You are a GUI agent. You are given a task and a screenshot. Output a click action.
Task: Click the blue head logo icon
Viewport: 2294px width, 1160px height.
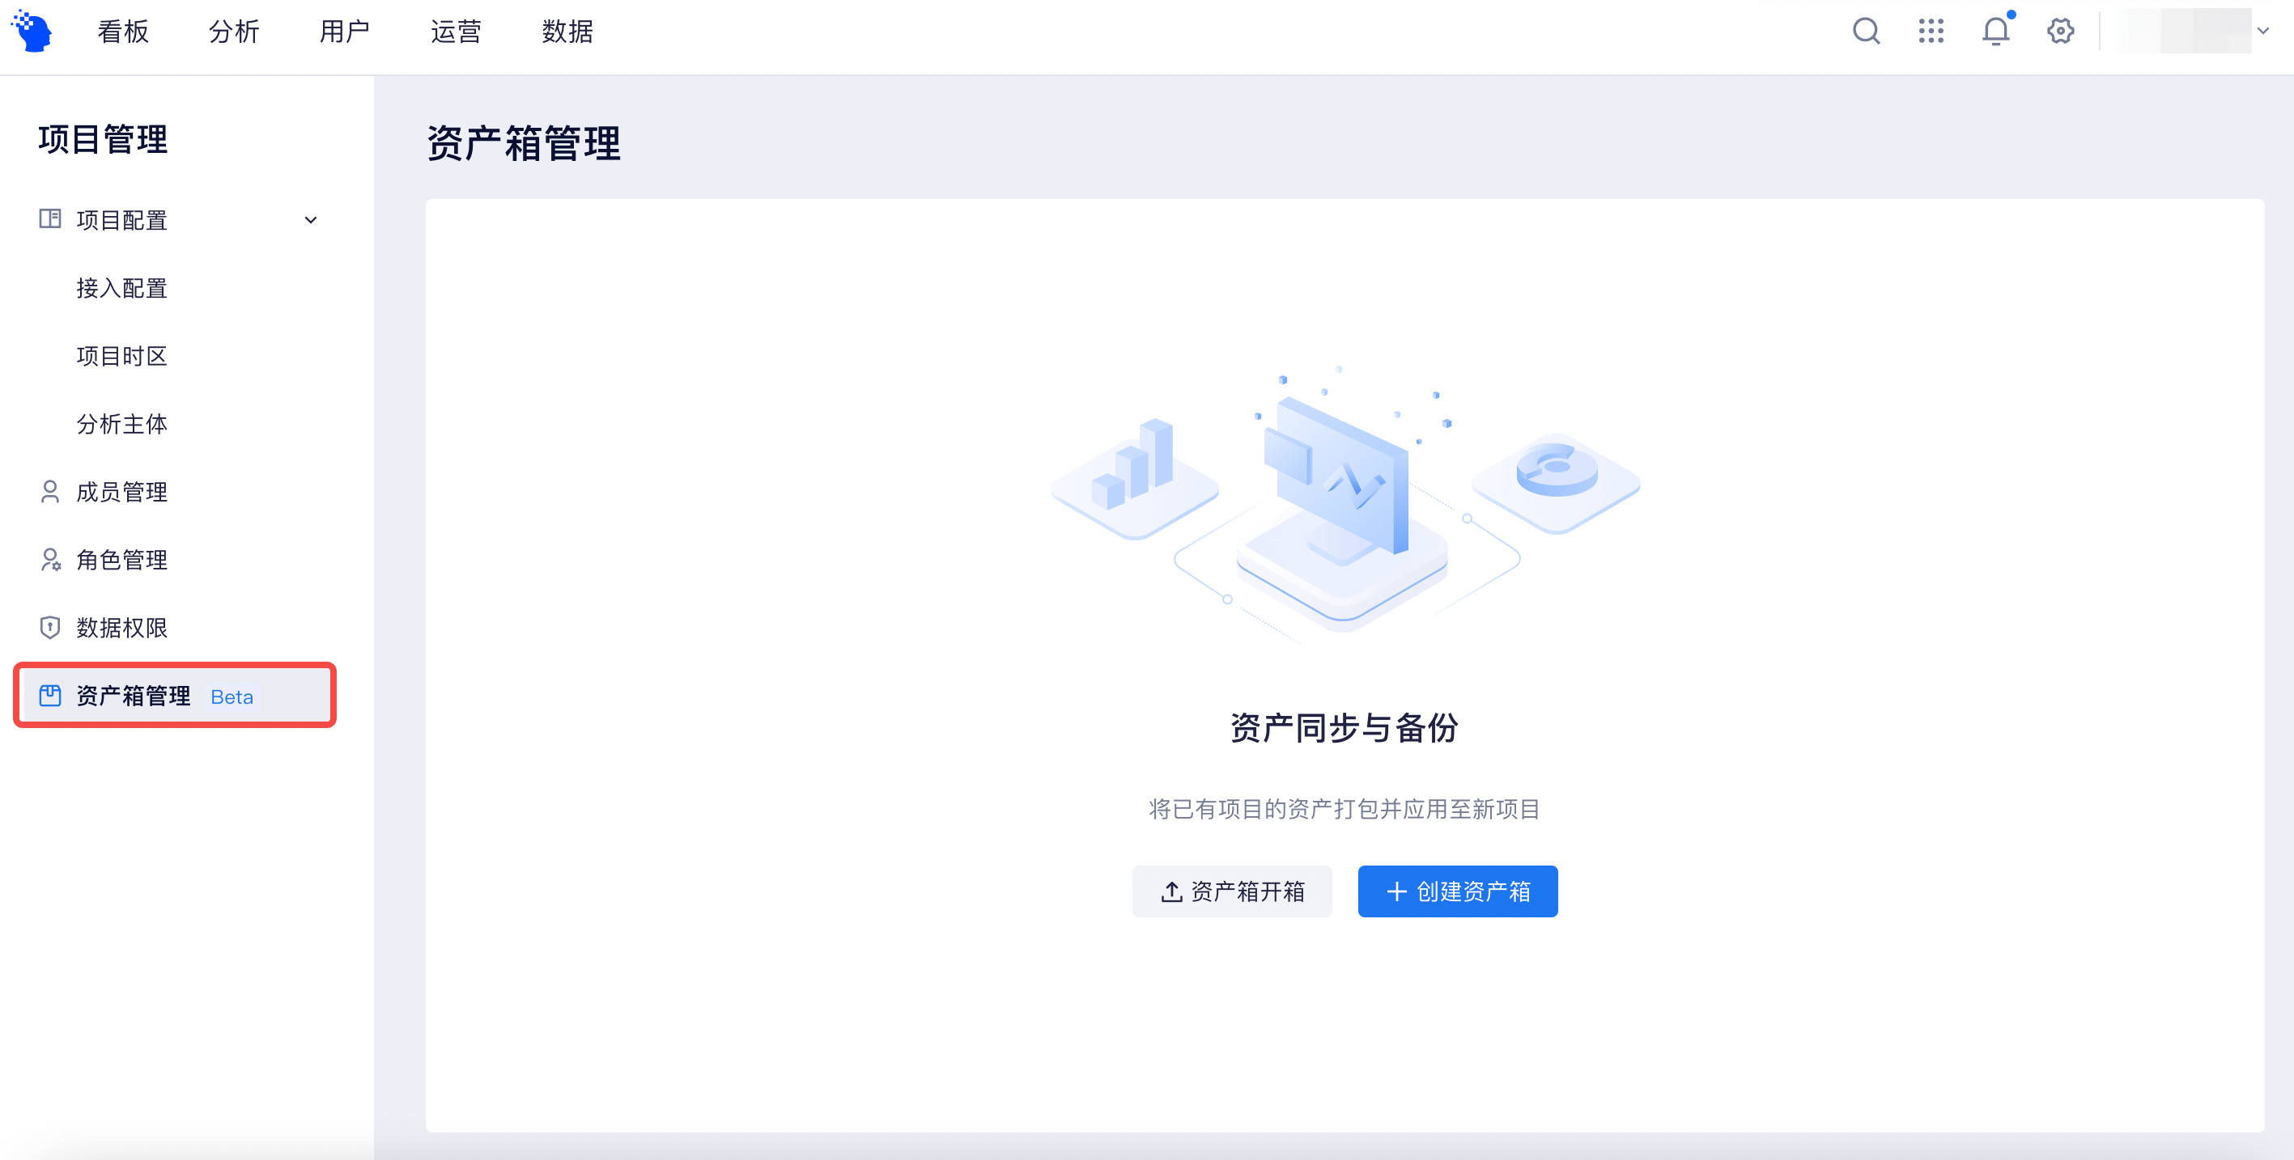click(32, 32)
